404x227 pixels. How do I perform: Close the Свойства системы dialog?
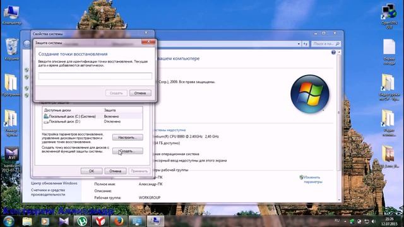point(146,33)
